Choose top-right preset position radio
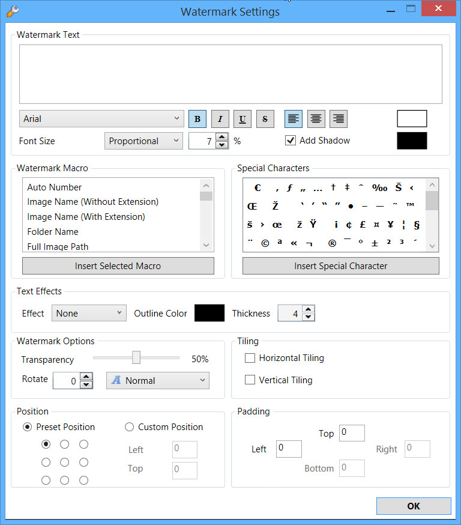 click(83, 445)
